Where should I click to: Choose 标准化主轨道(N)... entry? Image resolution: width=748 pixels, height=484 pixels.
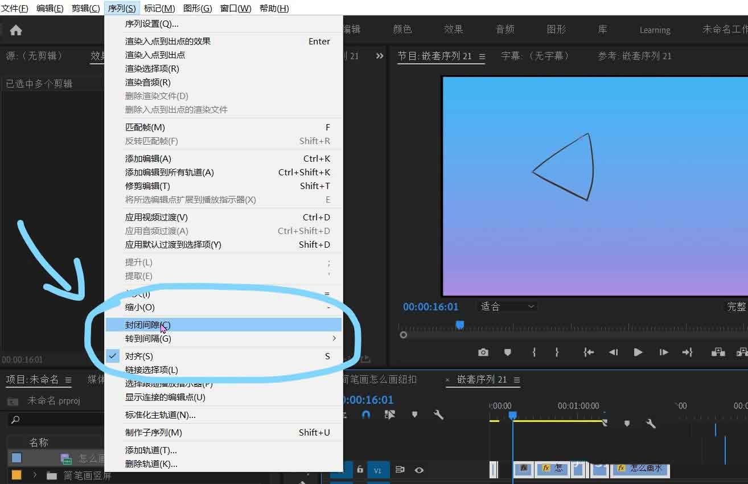(x=224, y=415)
